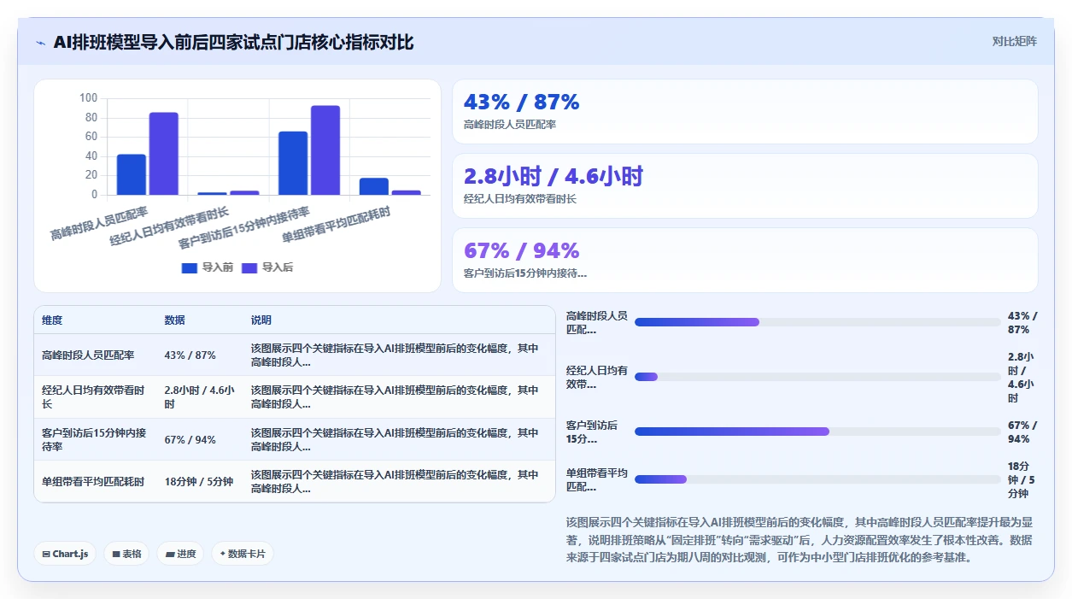Click table cell 客户到访后15分钟内接待率

point(95,440)
